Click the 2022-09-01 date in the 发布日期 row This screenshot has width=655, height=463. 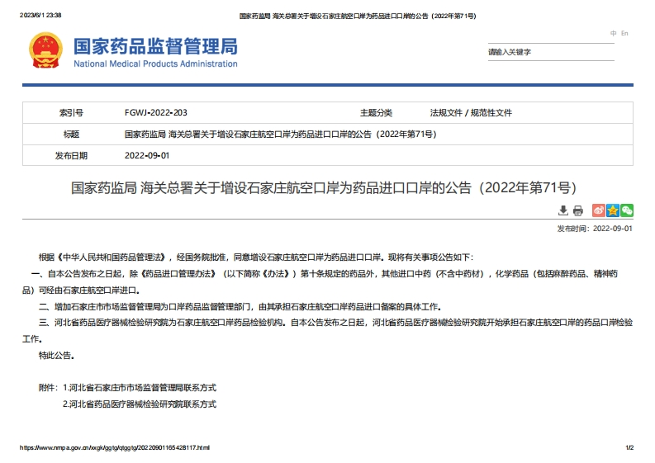[x=146, y=155]
